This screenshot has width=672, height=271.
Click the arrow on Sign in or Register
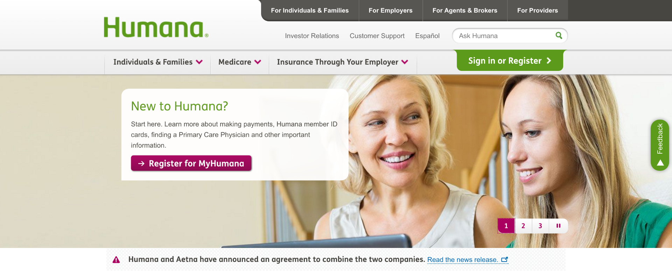point(549,60)
